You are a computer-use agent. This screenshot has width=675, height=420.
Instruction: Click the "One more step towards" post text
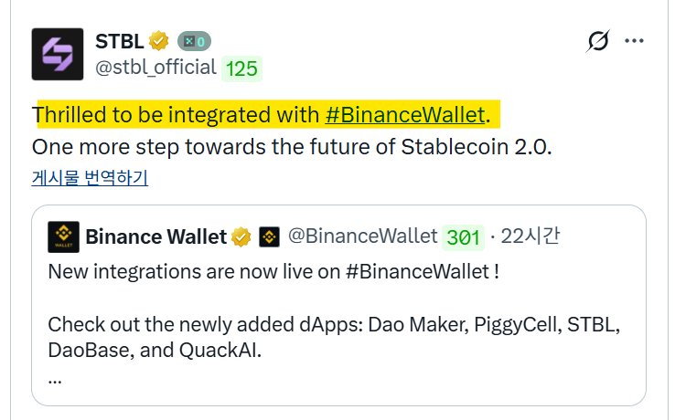293,146
